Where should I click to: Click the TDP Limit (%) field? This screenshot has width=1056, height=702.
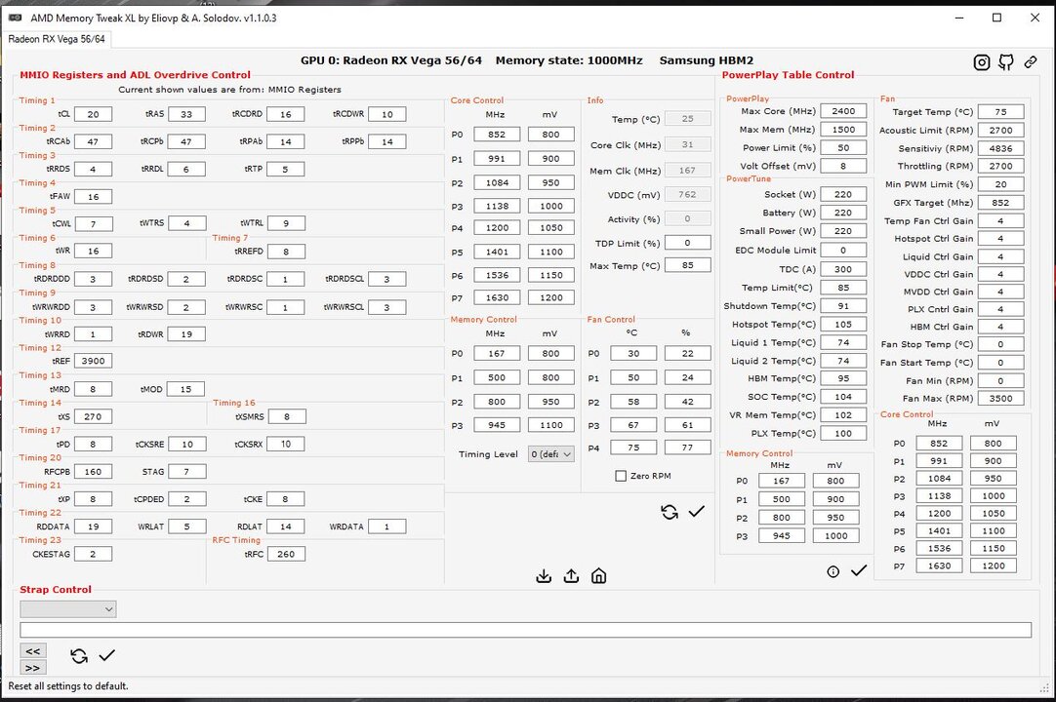(688, 243)
